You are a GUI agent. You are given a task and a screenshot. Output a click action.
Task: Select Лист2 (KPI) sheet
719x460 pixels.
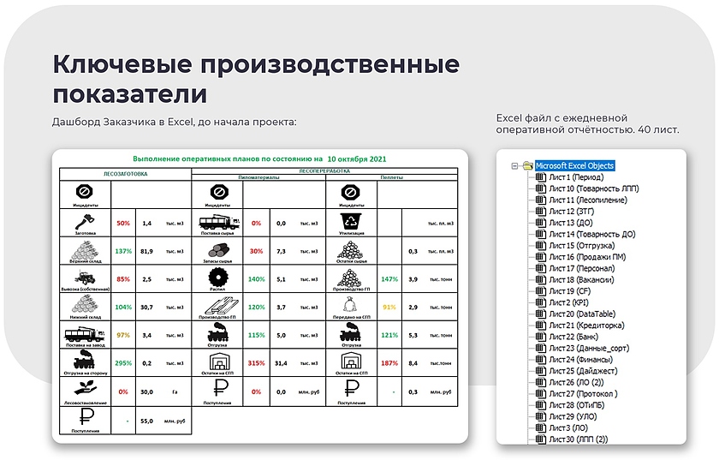click(568, 302)
